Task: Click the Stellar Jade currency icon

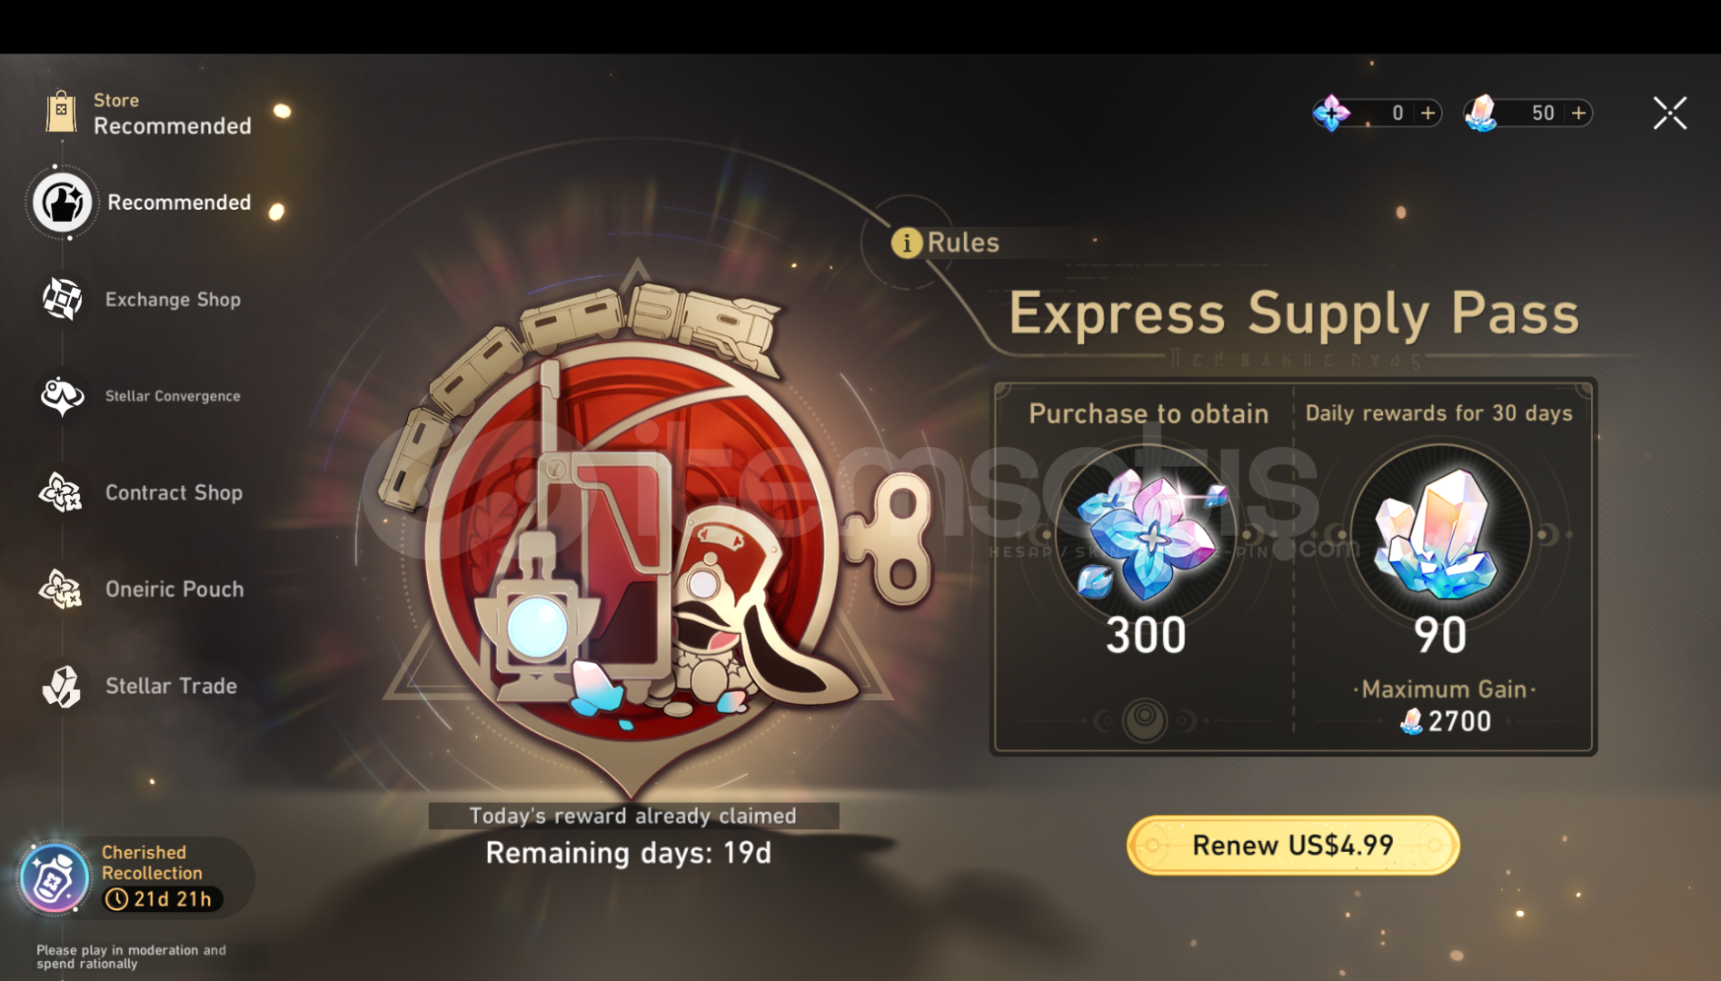Action: [x=1481, y=113]
